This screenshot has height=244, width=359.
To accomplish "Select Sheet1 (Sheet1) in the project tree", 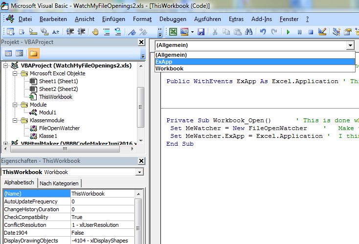I will [58, 81].
